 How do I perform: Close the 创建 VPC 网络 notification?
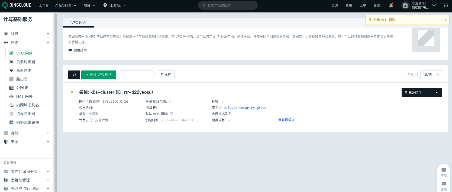(445, 20)
